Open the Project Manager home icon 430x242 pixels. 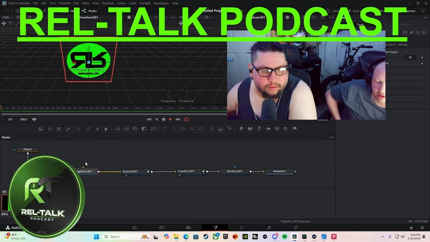[x=411, y=228]
